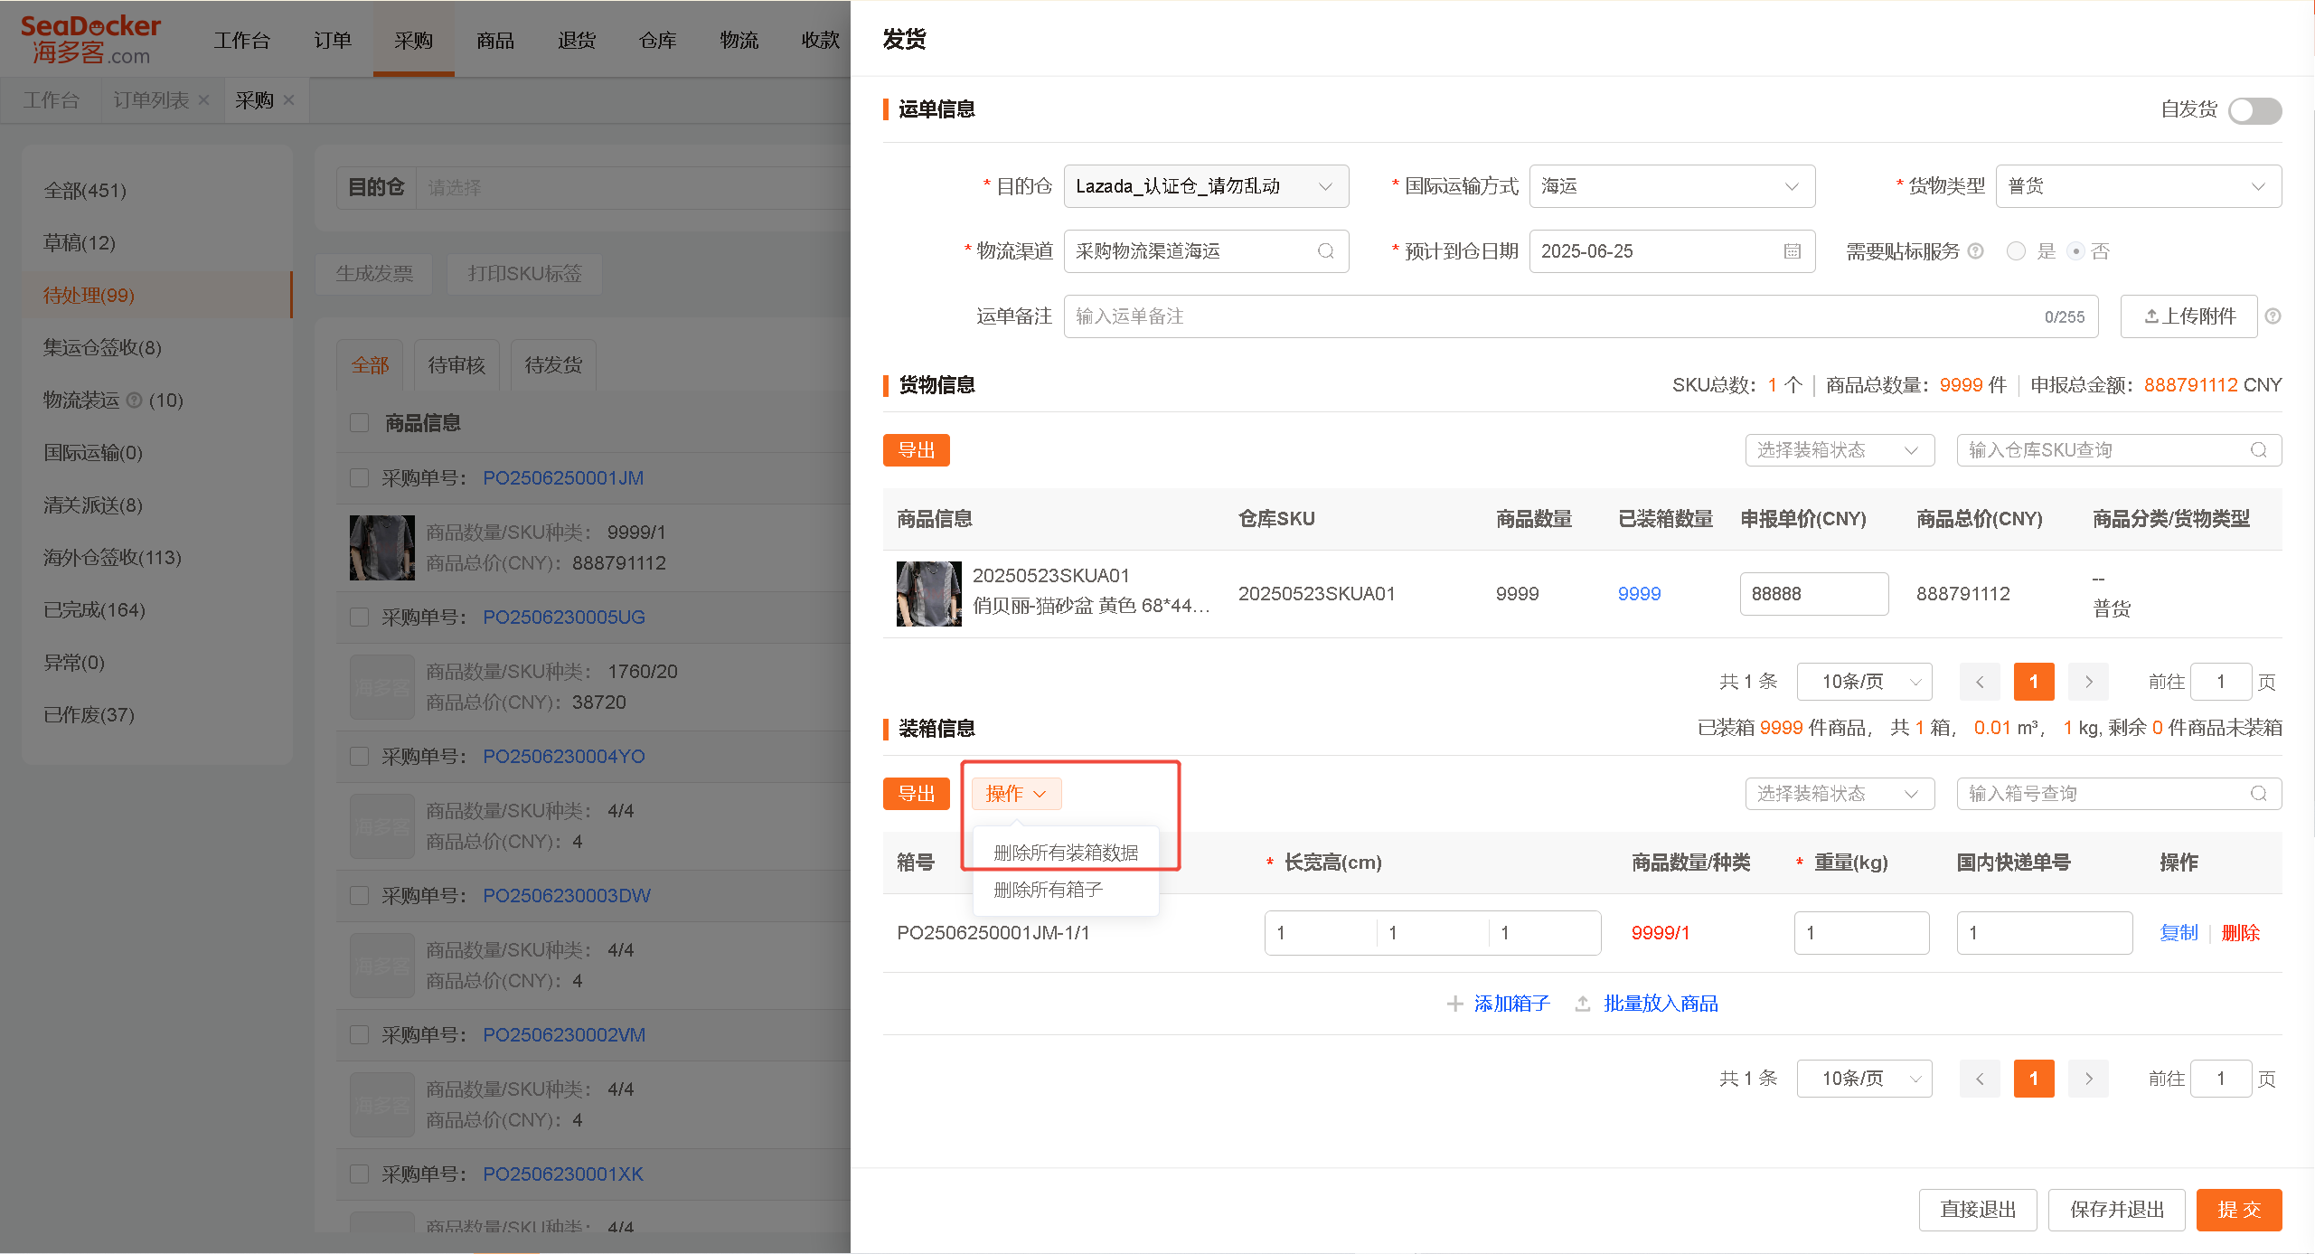Check the box for PO2506230001XK
The height and width of the screenshot is (1254, 2315).
pyautogui.click(x=360, y=1174)
